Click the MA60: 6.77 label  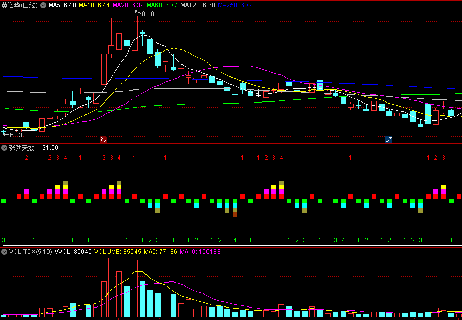coord(162,5)
